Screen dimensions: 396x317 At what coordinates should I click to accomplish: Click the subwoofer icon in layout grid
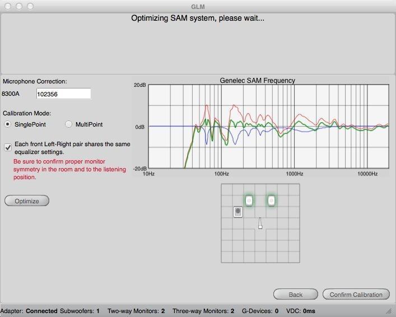click(x=238, y=212)
